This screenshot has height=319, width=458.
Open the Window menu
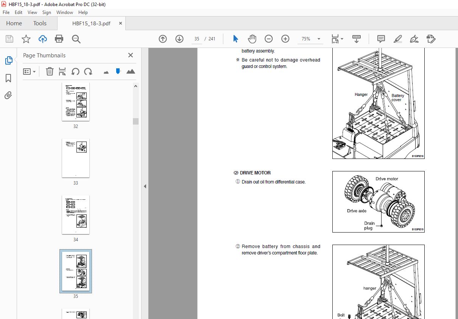click(x=65, y=12)
